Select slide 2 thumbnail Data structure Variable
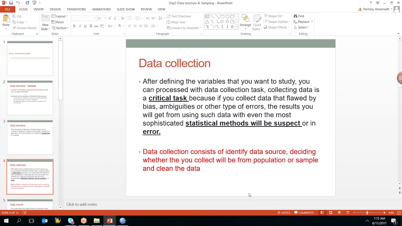This screenshot has height=226, width=402. (x=30, y=98)
